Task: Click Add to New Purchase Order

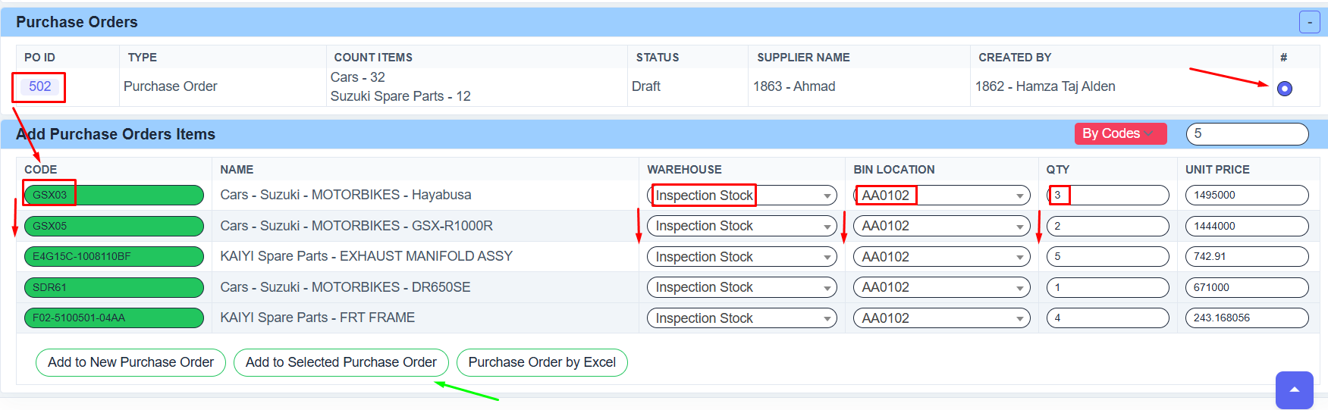Action: click(x=130, y=362)
